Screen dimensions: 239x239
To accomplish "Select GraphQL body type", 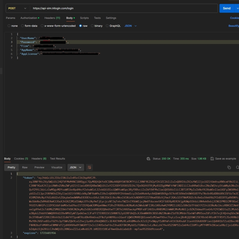I will click(107, 26).
